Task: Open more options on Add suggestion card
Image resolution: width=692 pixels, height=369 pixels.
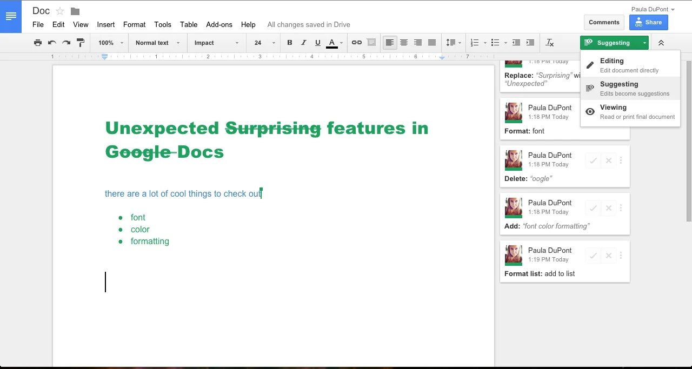Action: (x=621, y=208)
